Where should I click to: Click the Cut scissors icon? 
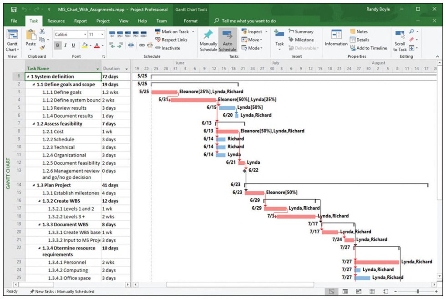click(42, 31)
